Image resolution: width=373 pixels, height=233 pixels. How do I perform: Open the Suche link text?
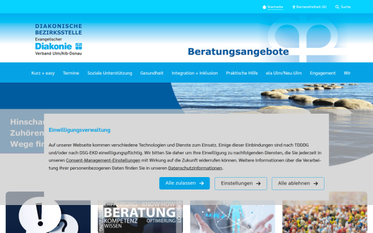tap(346, 7)
